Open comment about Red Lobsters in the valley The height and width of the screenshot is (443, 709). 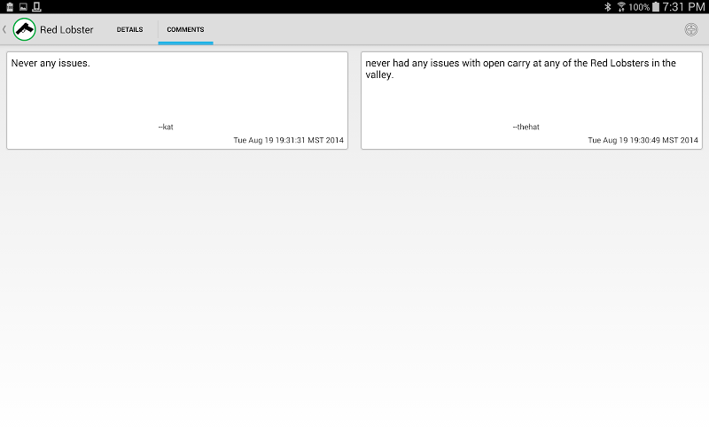531,100
